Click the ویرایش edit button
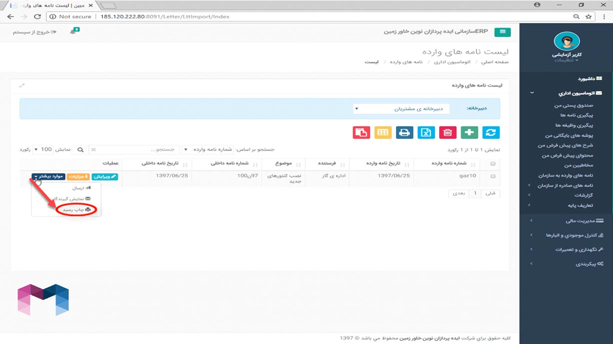This screenshot has width=613, height=344. point(105,176)
